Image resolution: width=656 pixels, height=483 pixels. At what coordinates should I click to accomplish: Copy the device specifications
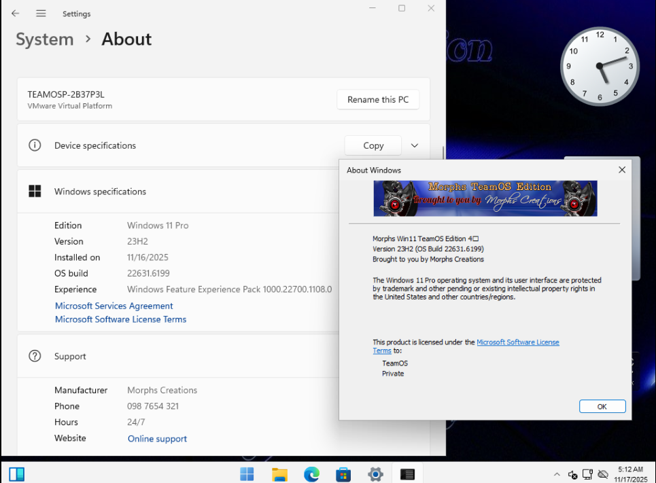click(x=373, y=145)
